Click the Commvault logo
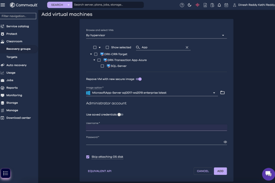The height and width of the screenshot is (183, 275). pos(24,5)
